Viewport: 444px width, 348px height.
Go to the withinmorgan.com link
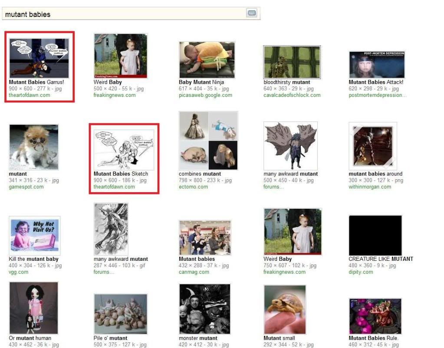click(x=370, y=187)
